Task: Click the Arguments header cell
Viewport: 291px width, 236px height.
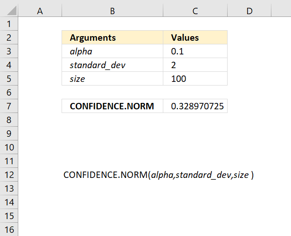Action: click(112, 38)
